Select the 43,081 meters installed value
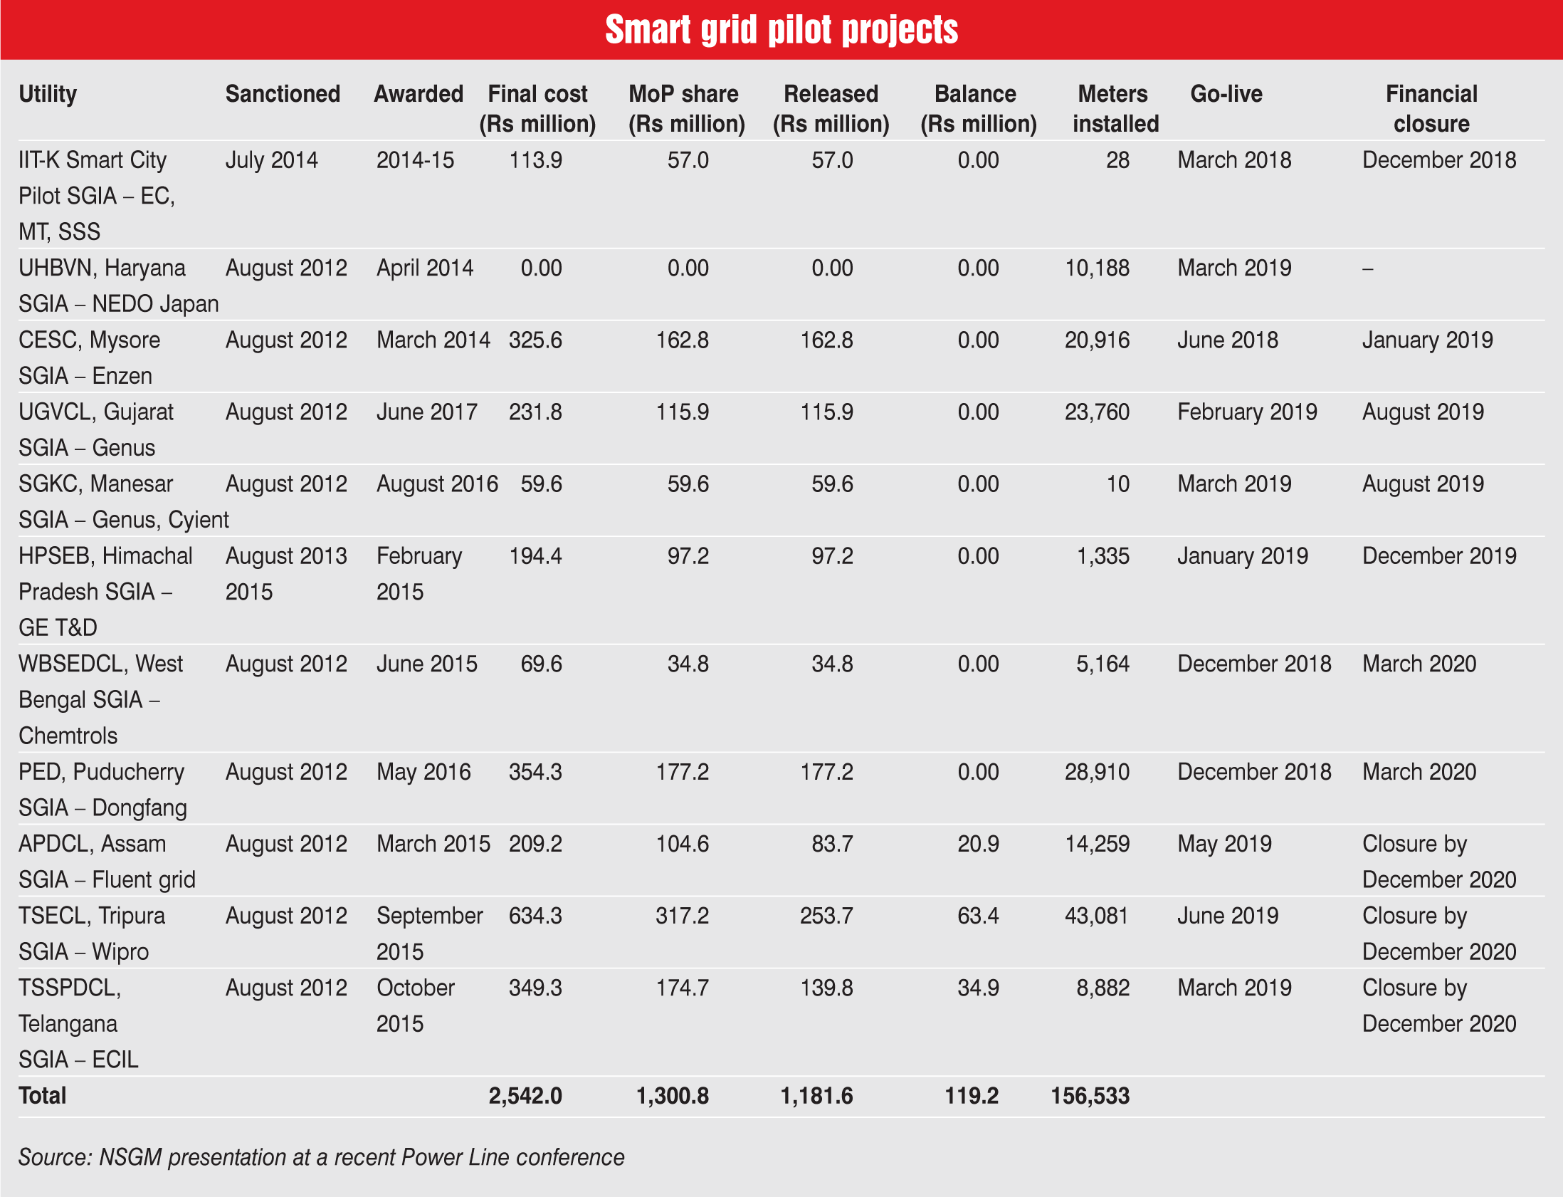1563x1197 pixels. point(1097,916)
